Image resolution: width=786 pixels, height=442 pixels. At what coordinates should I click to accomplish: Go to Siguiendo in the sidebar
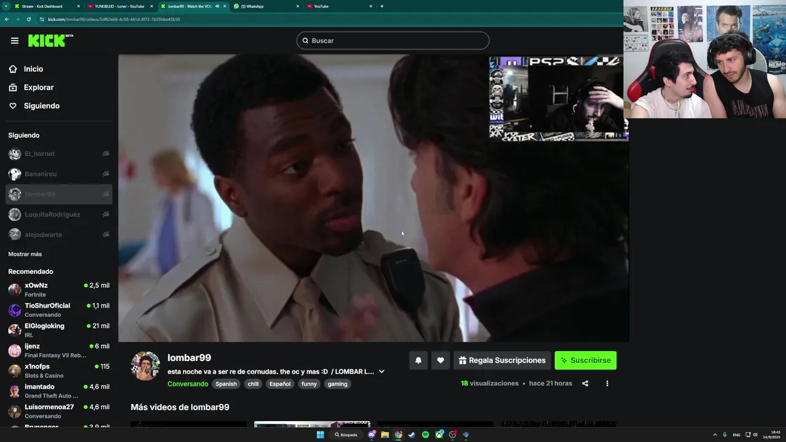[x=42, y=106]
